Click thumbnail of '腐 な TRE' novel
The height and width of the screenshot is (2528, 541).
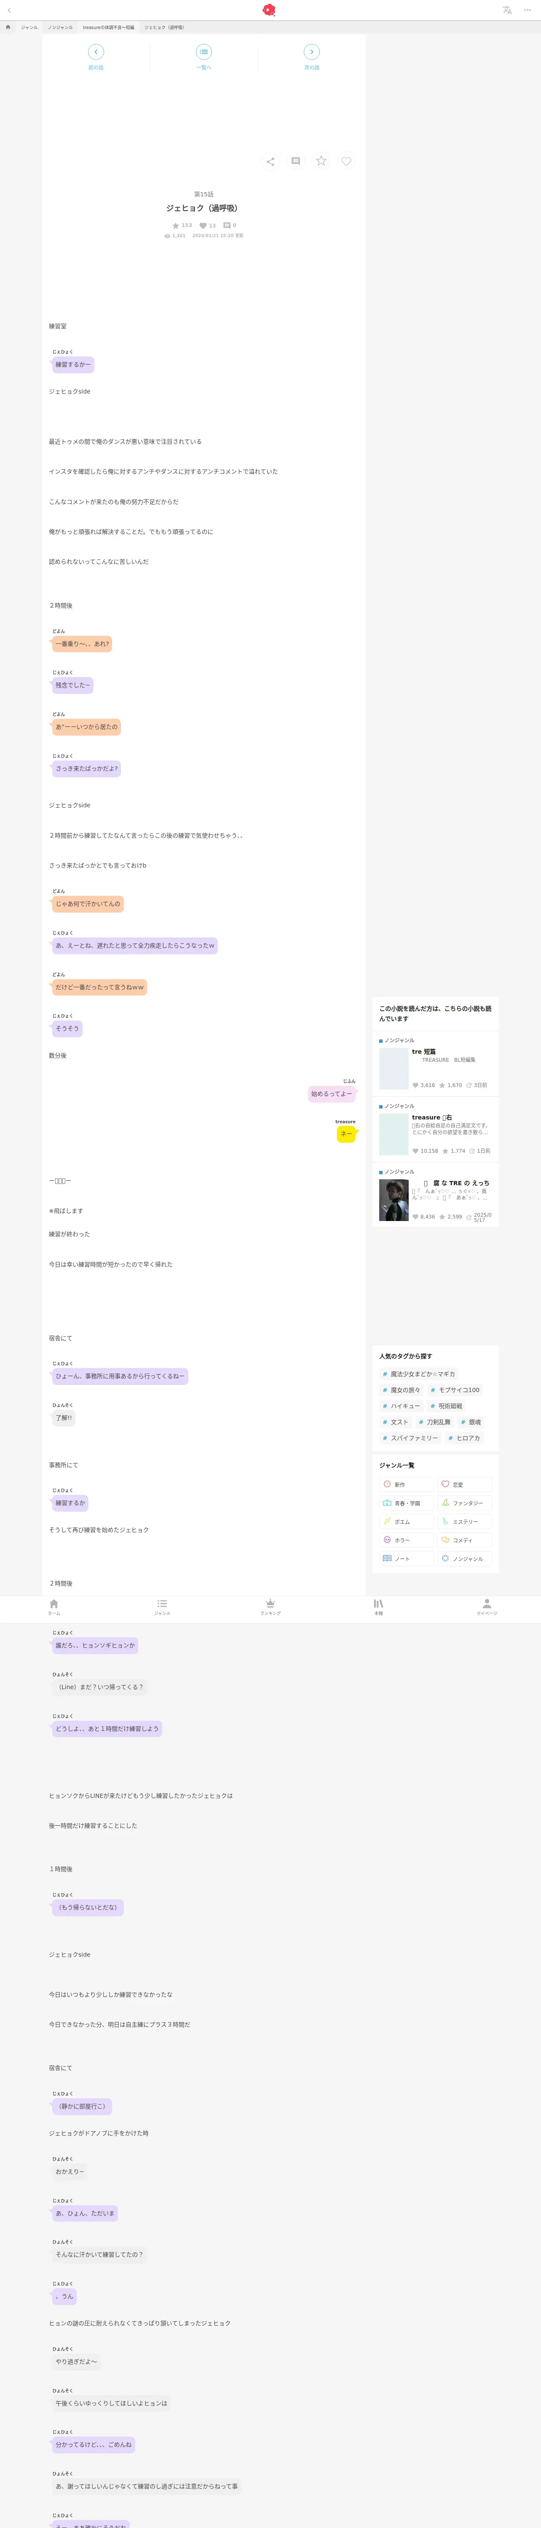(x=394, y=1200)
